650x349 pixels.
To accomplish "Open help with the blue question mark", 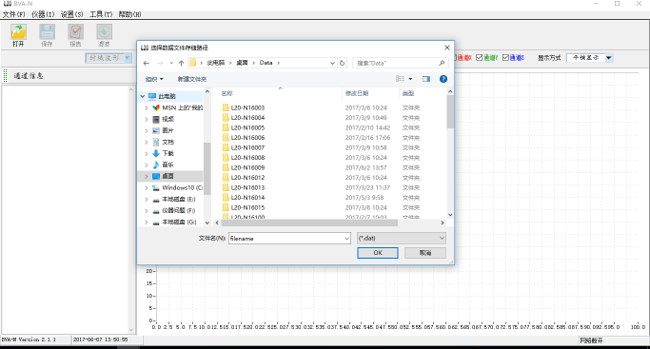I will (443, 79).
